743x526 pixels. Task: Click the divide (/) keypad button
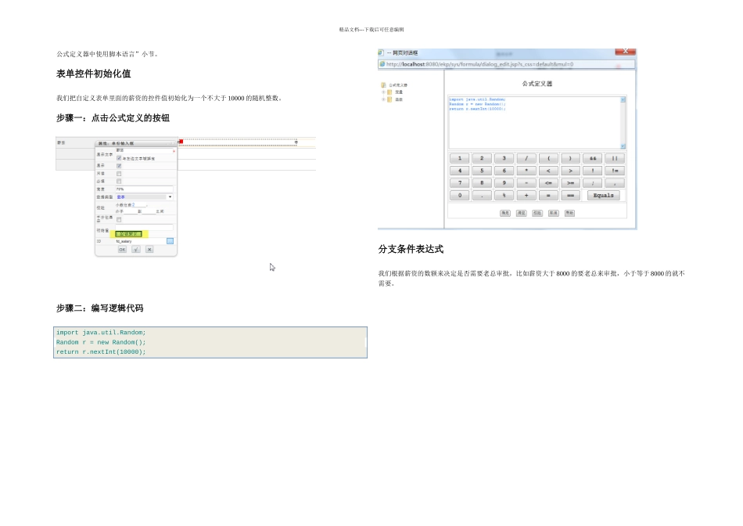[x=526, y=158]
